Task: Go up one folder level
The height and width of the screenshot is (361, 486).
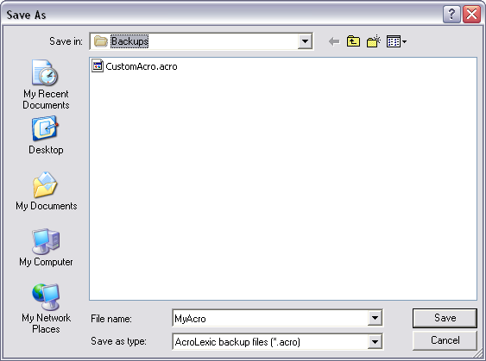Action: (x=353, y=41)
